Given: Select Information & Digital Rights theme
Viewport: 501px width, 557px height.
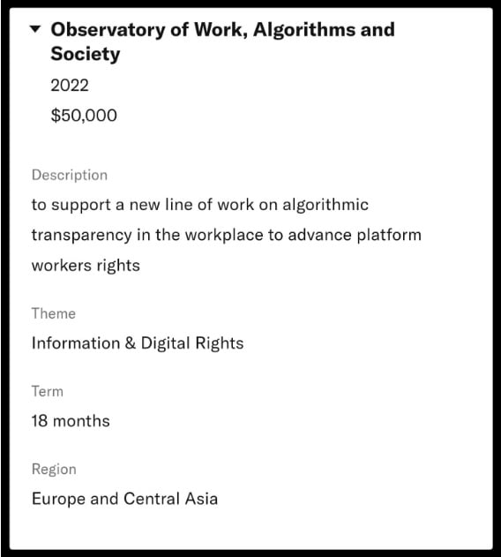Looking at the screenshot, I should (x=138, y=343).
